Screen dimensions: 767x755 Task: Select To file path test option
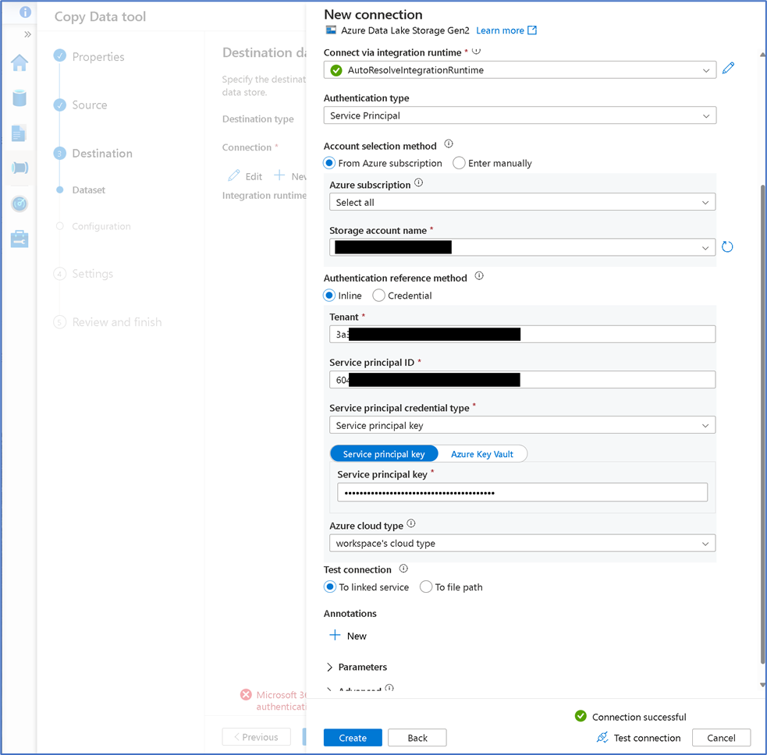pos(426,587)
